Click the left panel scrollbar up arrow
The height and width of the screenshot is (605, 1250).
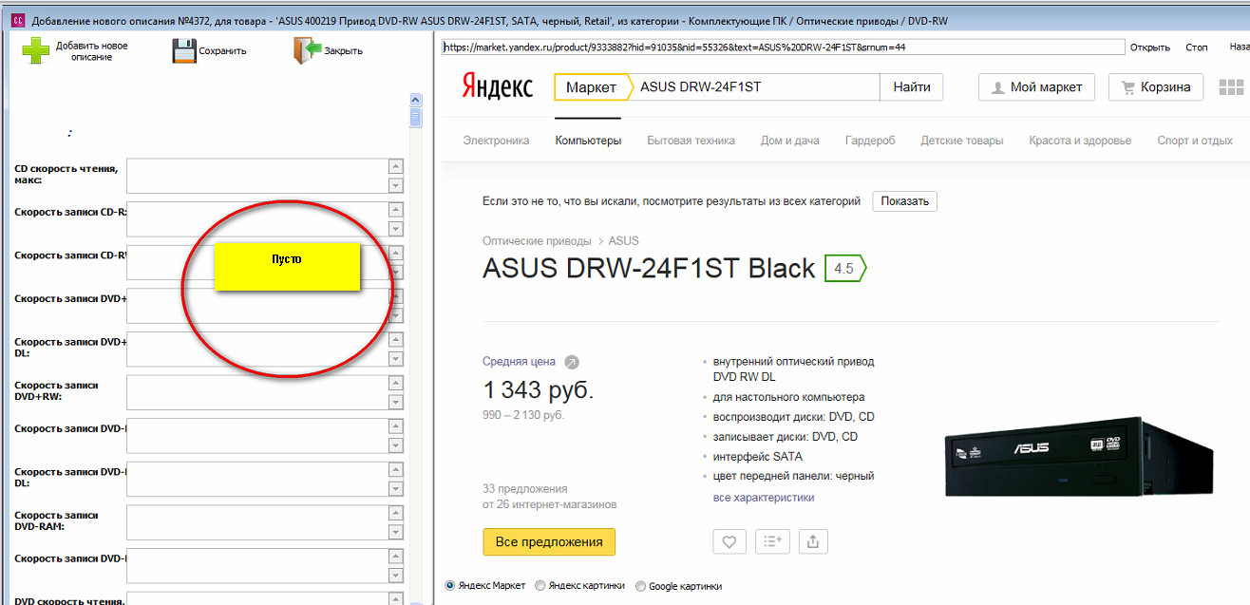tap(415, 100)
